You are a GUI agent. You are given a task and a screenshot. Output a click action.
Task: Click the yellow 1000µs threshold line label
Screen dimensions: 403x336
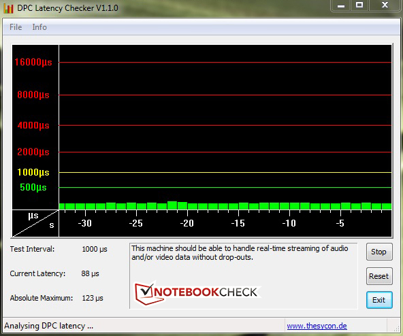point(33,172)
